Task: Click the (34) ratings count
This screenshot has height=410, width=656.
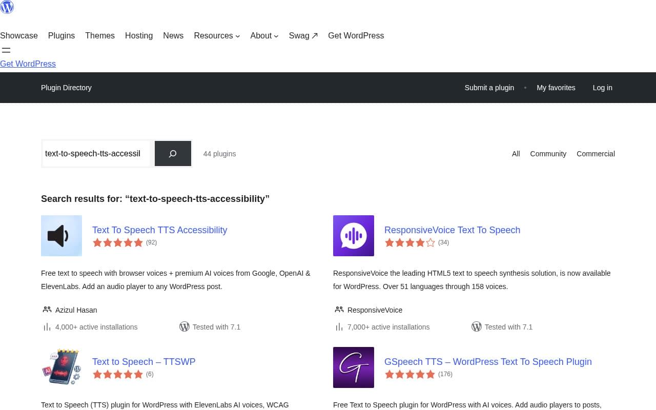Action: (x=443, y=242)
